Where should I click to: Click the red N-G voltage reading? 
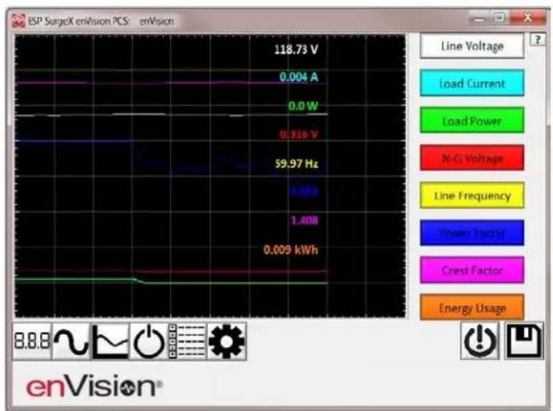point(299,134)
